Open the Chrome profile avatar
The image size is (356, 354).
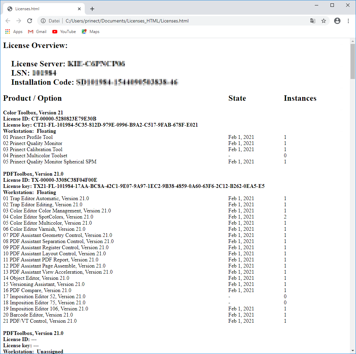point(337,21)
